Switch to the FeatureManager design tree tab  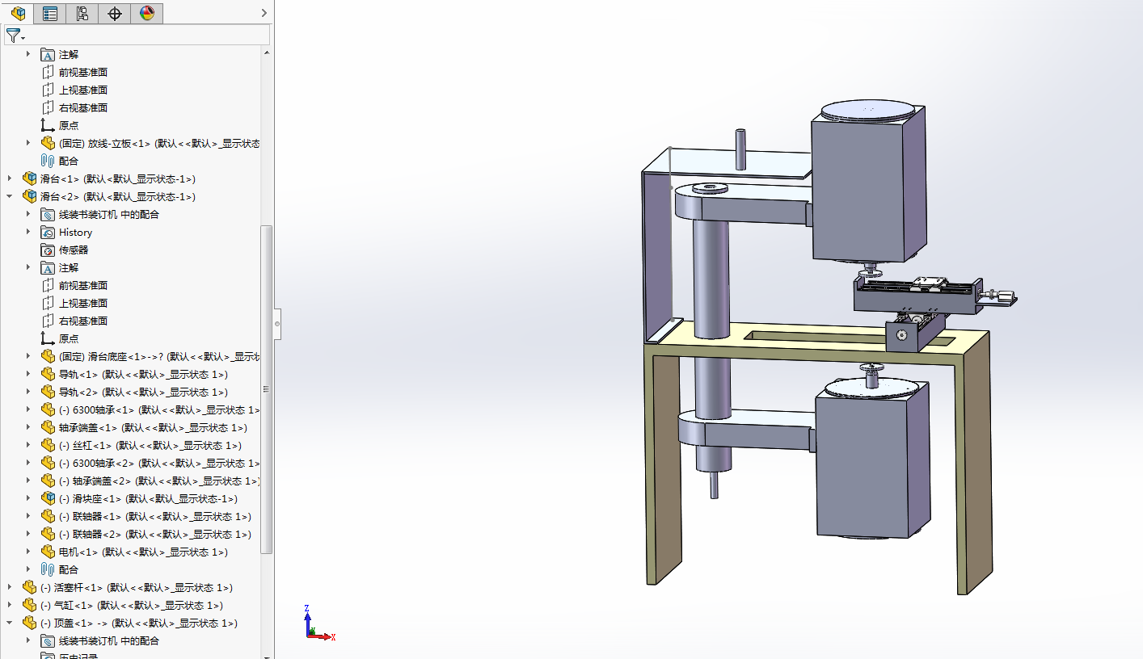pyautogui.click(x=18, y=13)
